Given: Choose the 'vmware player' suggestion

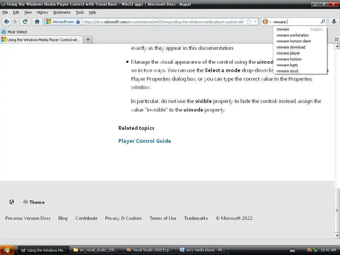Looking at the screenshot, I should [x=300, y=53].
